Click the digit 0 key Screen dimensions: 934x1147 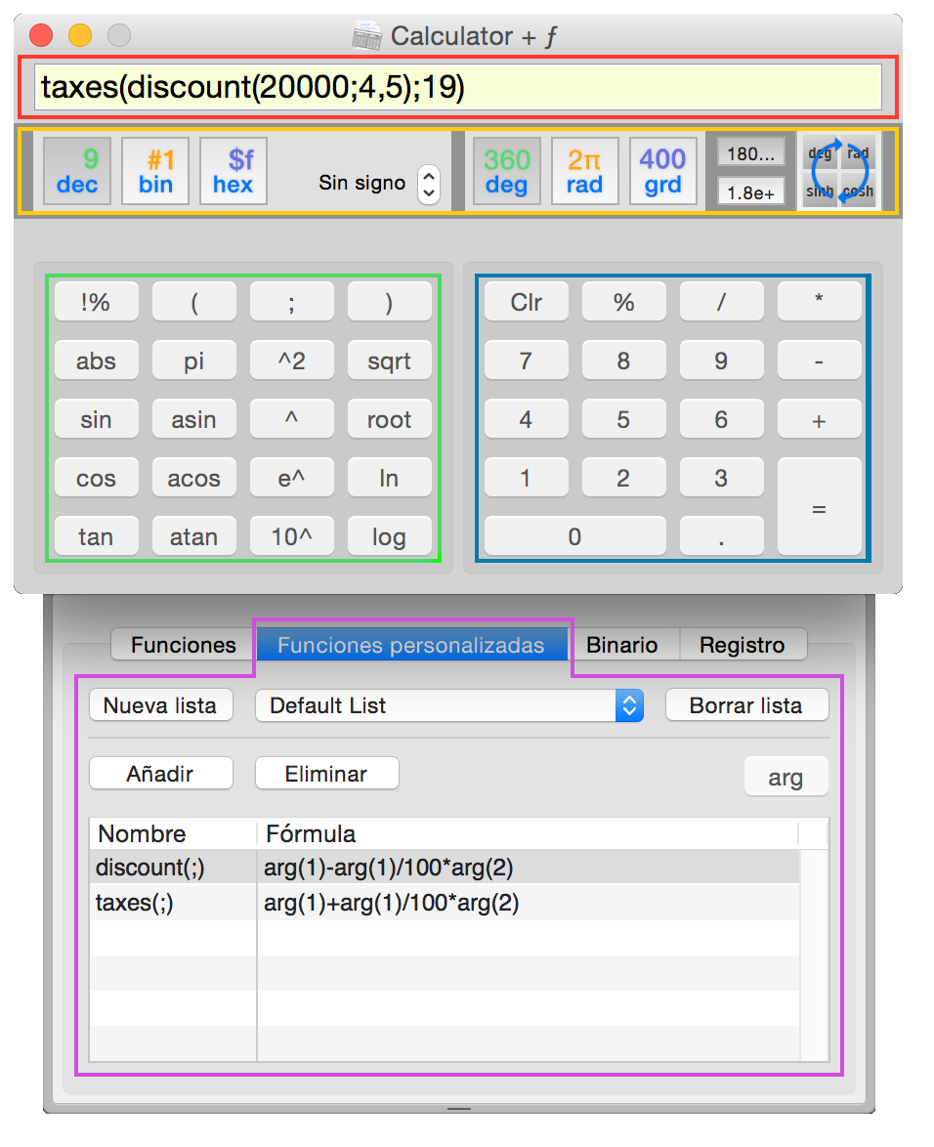(574, 536)
